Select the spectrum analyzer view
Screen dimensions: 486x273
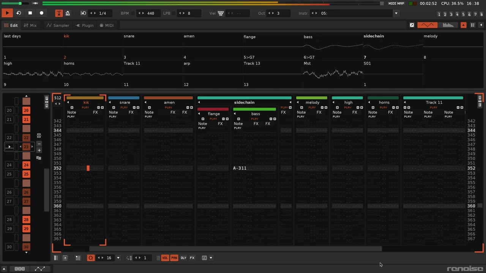click(448, 25)
